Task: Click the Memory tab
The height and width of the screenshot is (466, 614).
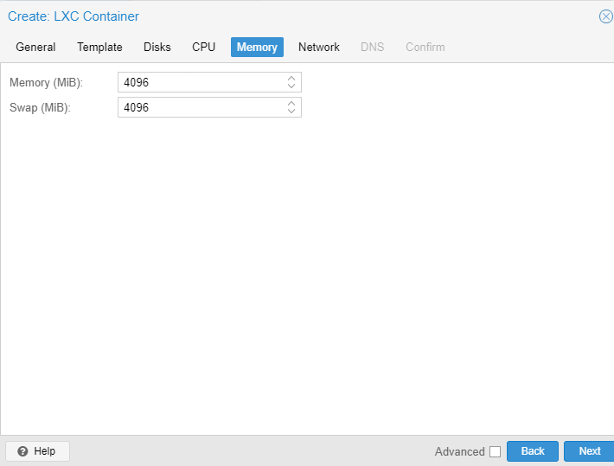Action: coord(257,47)
